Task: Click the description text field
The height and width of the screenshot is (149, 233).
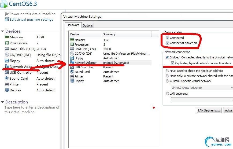Action: tap(32, 110)
